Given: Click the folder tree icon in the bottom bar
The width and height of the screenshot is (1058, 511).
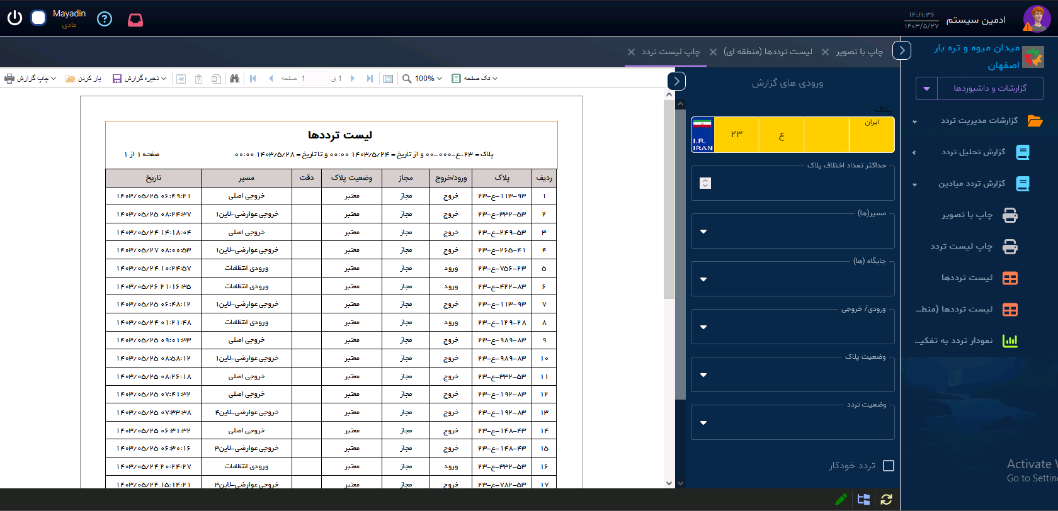Looking at the screenshot, I should [x=863, y=499].
